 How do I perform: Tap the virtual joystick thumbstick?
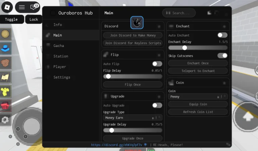(x=32, y=126)
